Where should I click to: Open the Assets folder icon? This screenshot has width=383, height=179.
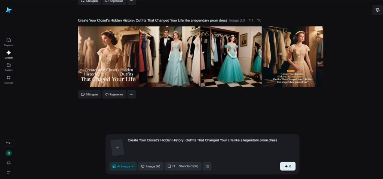[x=9, y=67]
